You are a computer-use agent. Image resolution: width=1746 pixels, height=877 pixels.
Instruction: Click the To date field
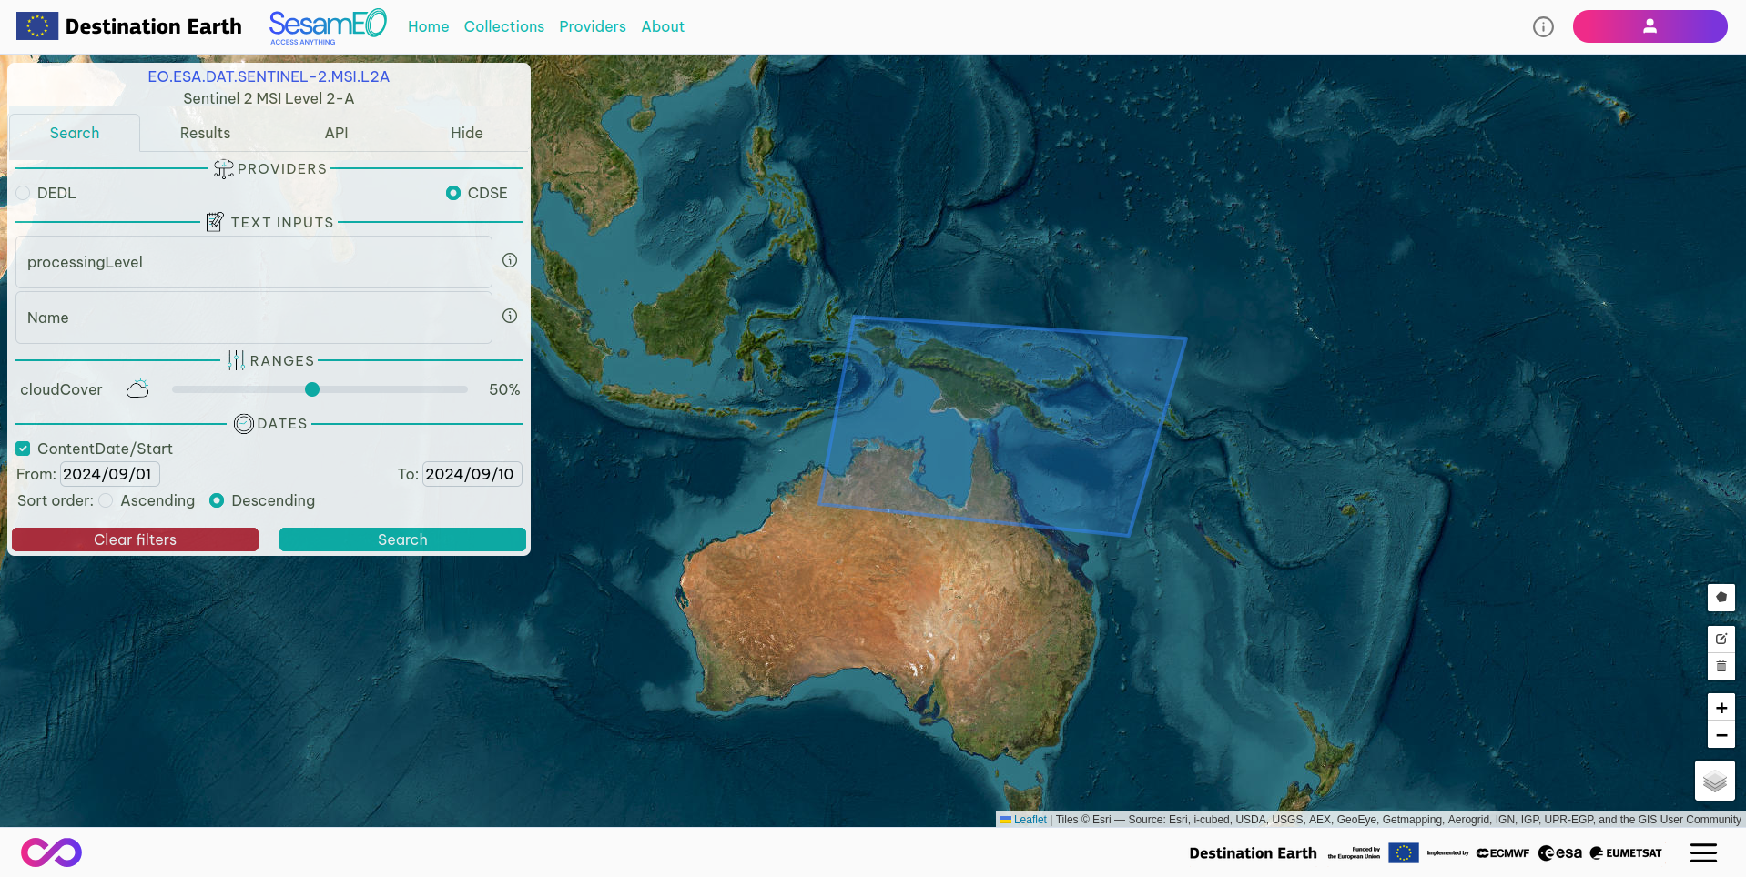pyautogui.click(x=472, y=474)
